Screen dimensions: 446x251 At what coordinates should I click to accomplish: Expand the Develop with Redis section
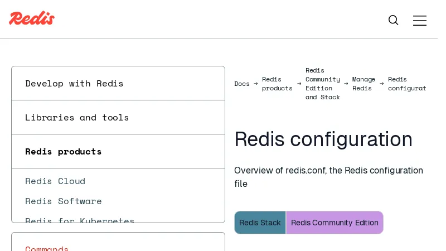pyautogui.click(x=74, y=84)
